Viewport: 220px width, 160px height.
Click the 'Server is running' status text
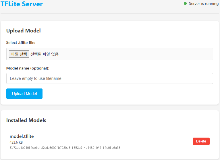pos(204,3)
